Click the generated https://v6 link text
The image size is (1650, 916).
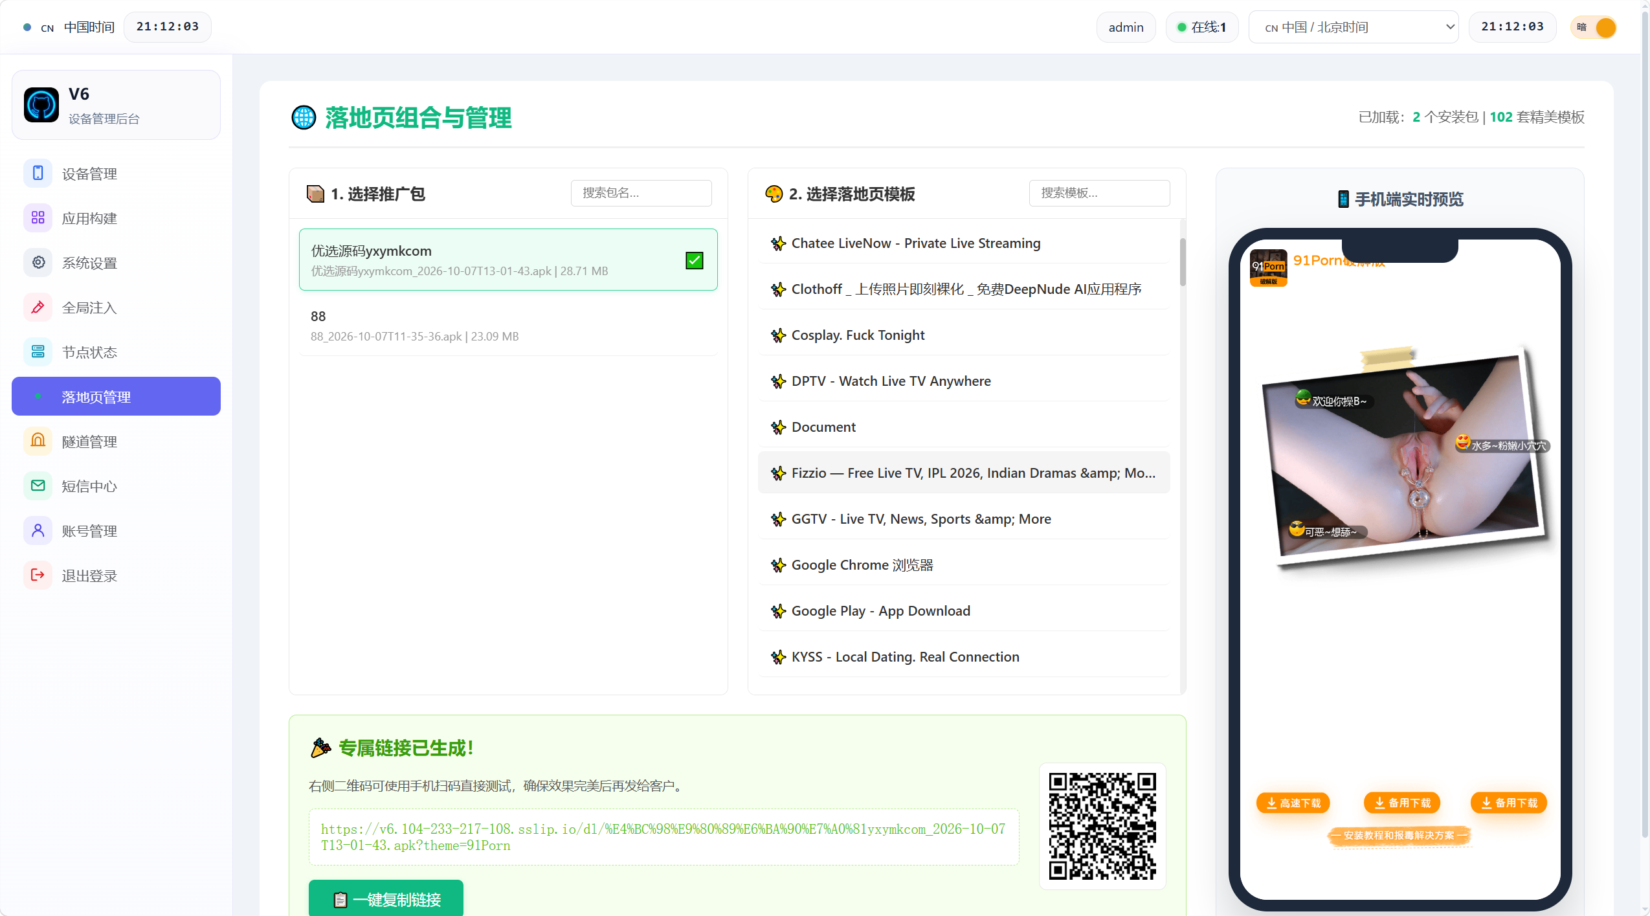663,837
